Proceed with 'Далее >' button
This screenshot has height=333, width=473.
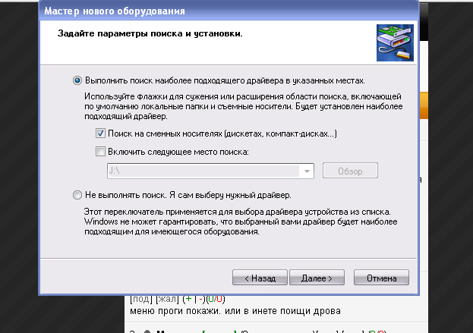(317, 278)
